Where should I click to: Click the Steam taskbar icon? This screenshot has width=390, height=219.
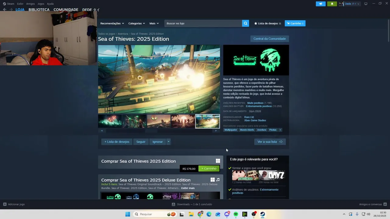pos(263,214)
